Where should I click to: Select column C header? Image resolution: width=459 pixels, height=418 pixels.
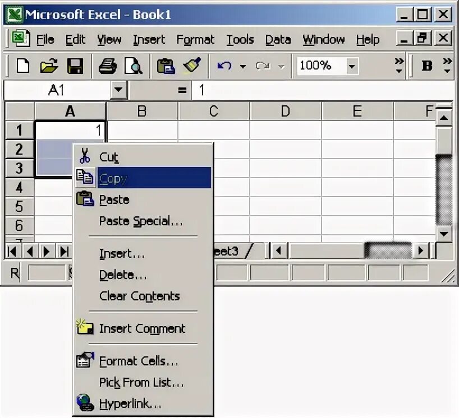[x=214, y=111]
